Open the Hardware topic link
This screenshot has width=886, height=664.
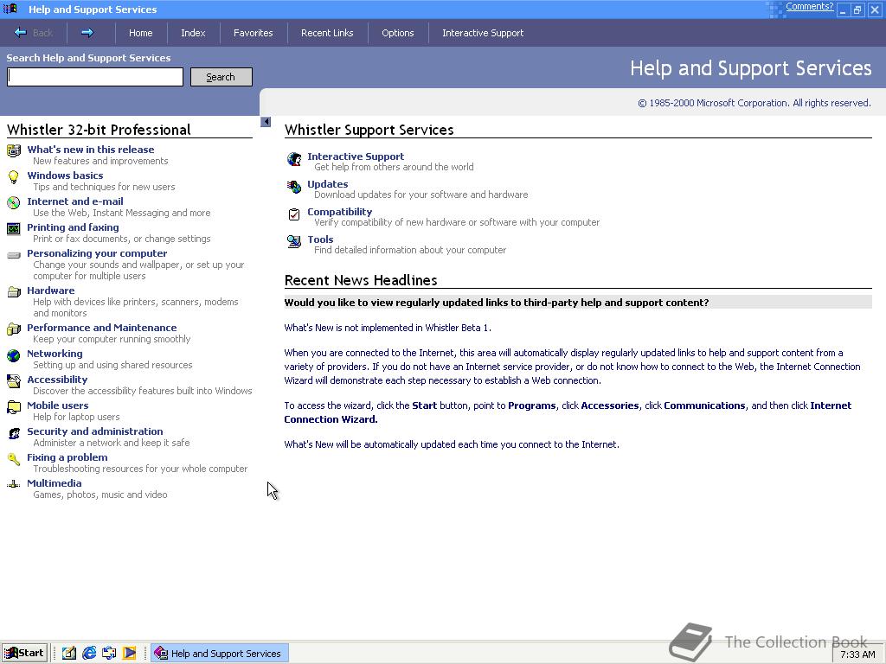[51, 290]
